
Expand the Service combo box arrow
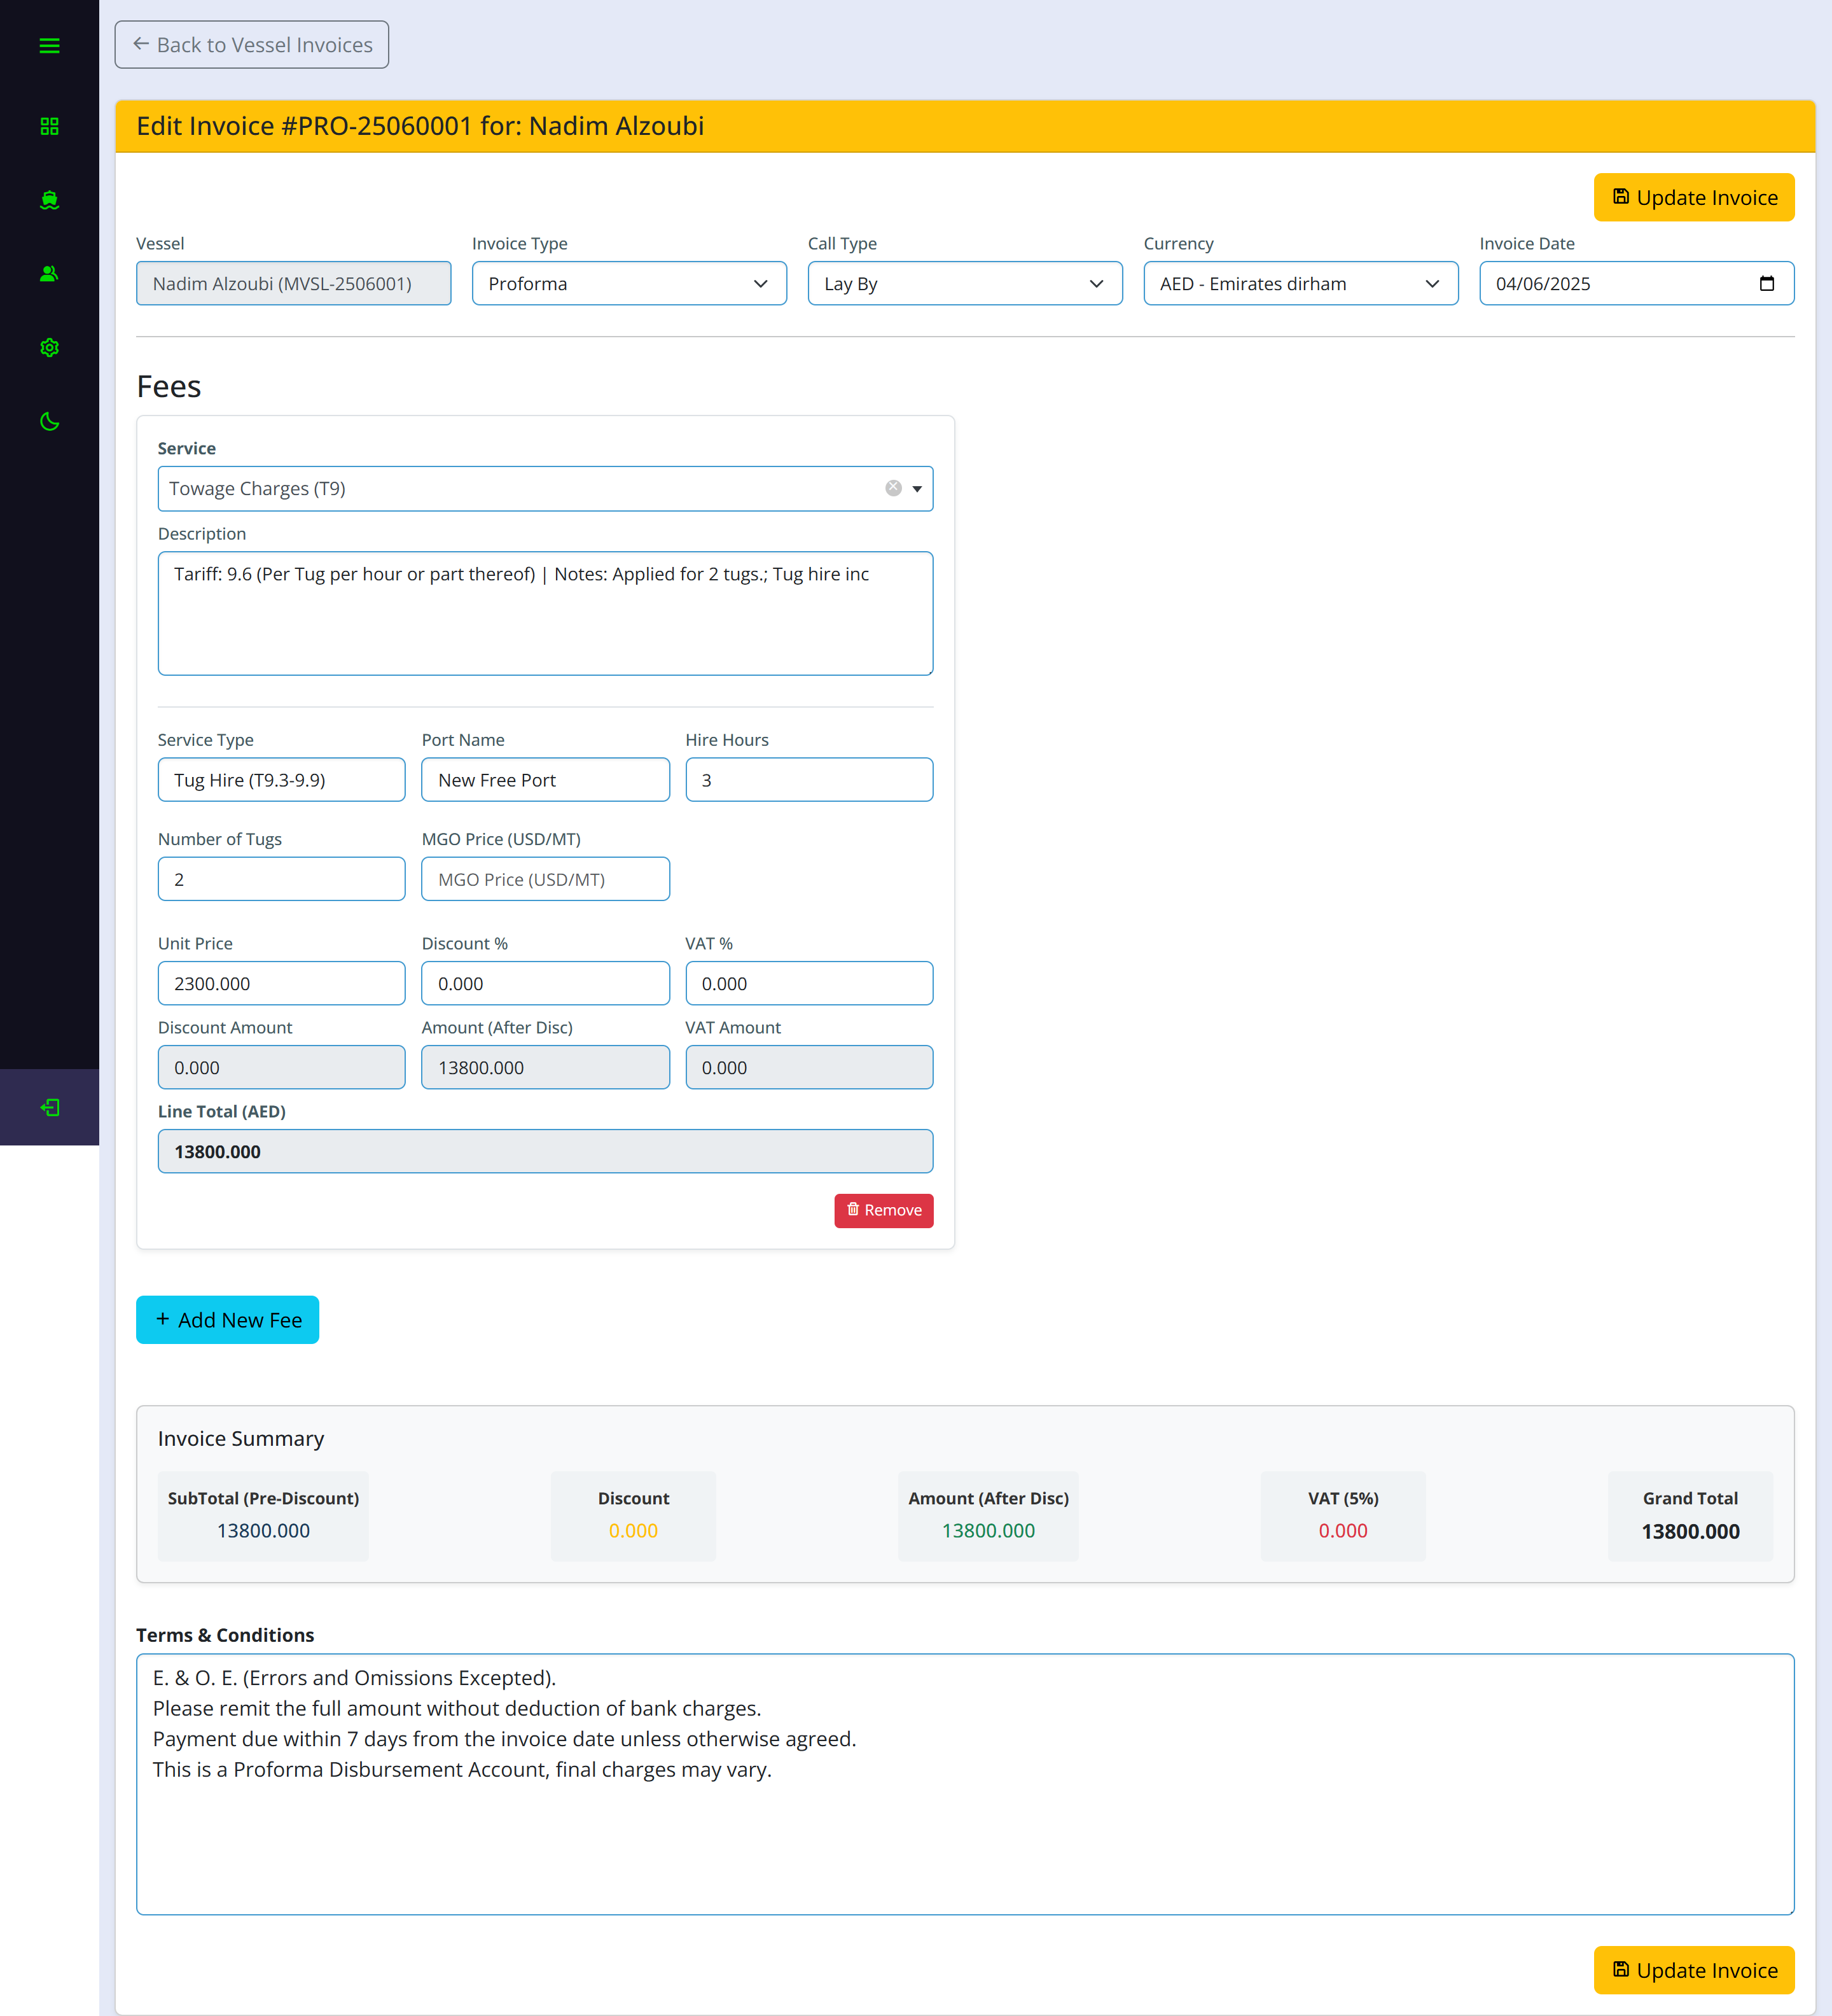click(x=917, y=489)
